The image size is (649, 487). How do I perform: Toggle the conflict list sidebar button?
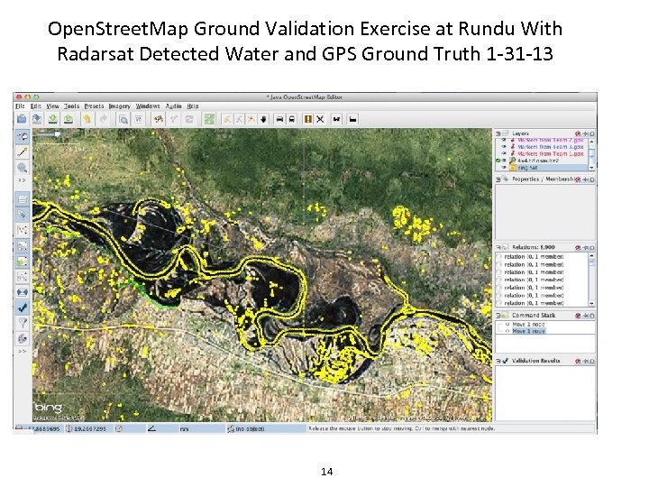pyautogui.click(x=23, y=292)
